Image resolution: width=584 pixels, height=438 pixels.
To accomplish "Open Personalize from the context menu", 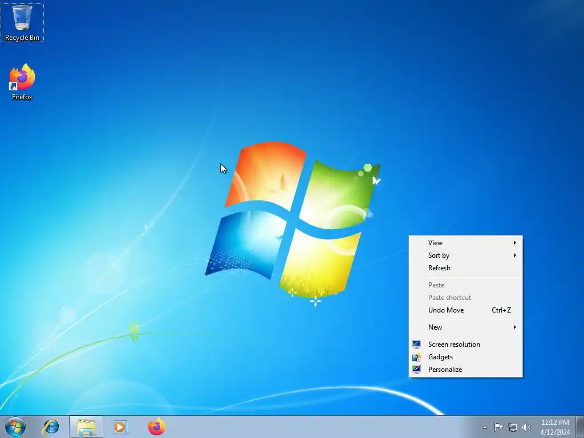I will click(x=465, y=370).
